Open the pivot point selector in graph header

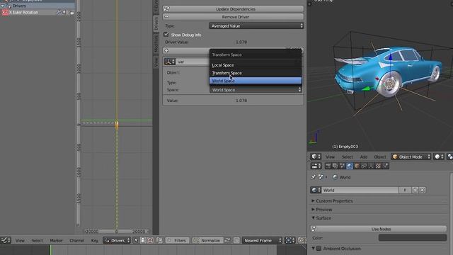click(x=289, y=240)
